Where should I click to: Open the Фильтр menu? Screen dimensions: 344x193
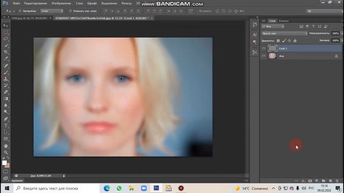pos(127,4)
